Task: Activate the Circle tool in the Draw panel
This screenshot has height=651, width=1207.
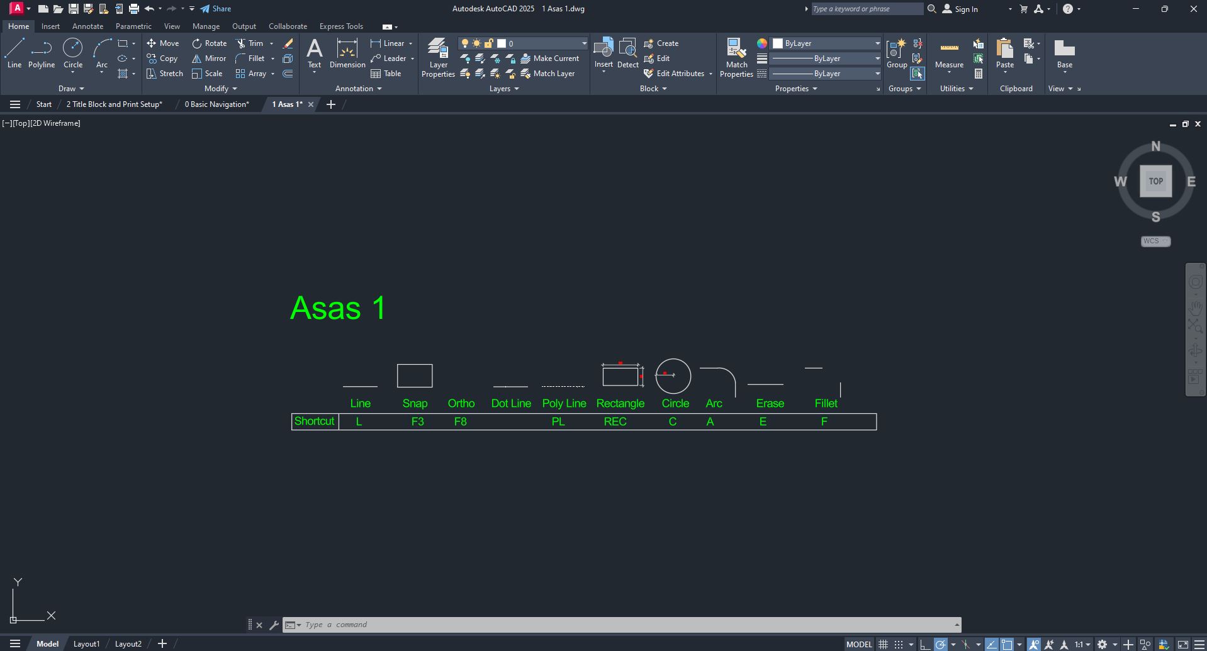Action: (x=72, y=53)
